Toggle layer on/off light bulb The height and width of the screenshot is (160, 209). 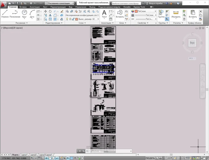67,19
